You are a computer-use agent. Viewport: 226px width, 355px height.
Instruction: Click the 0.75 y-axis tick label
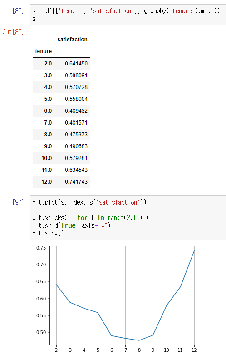click(41, 248)
